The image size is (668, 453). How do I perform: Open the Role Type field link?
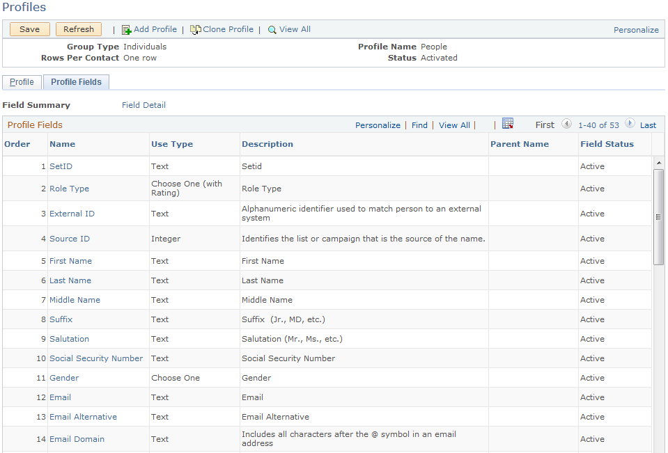(70, 189)
